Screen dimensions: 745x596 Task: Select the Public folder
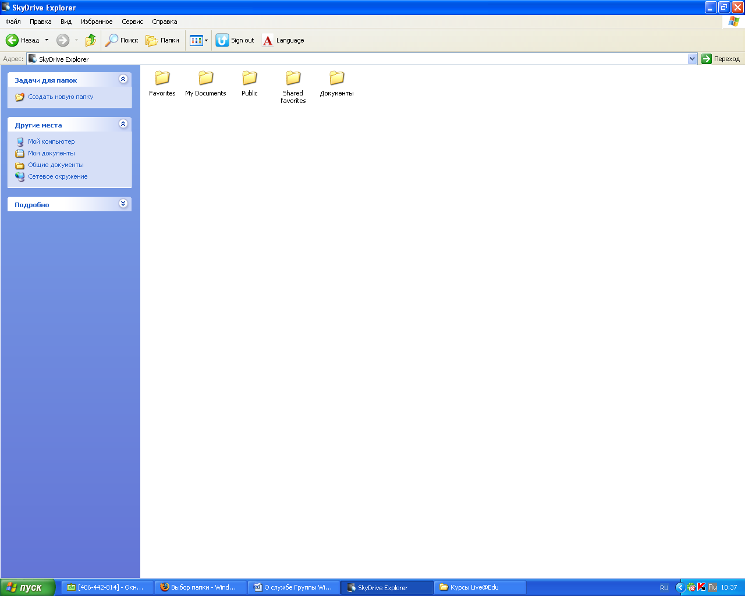[249, 83]
